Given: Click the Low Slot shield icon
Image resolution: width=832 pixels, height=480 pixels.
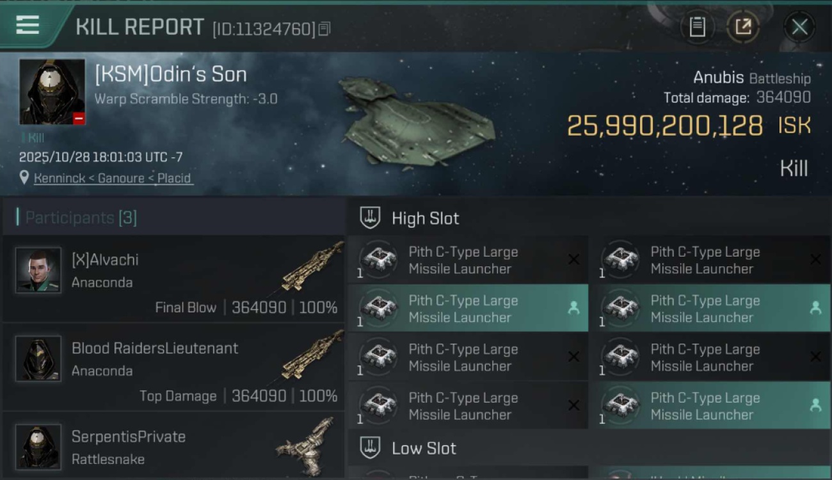Looking at the screenshot, I should [x=370, y=448].
